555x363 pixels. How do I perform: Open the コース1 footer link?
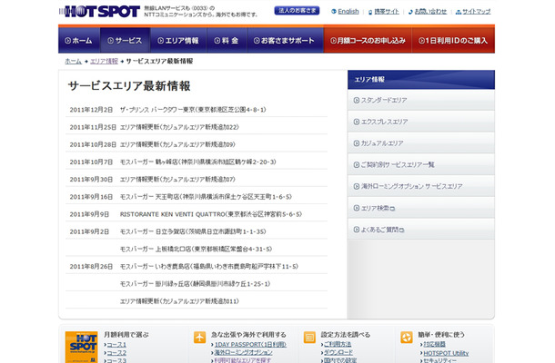point(116,345)
